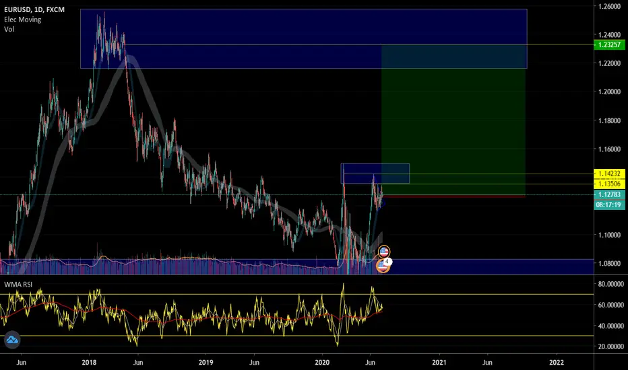Image resolution: width=628 pixels, height=370 pixels.
Task: Click the EURUSD, 1D, FXCM symbol title
Action: pyautogui.click(x=34, y=9)
